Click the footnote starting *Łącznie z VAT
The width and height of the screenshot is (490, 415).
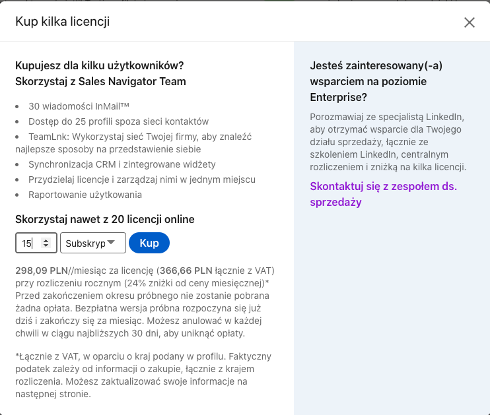point(143,375)
